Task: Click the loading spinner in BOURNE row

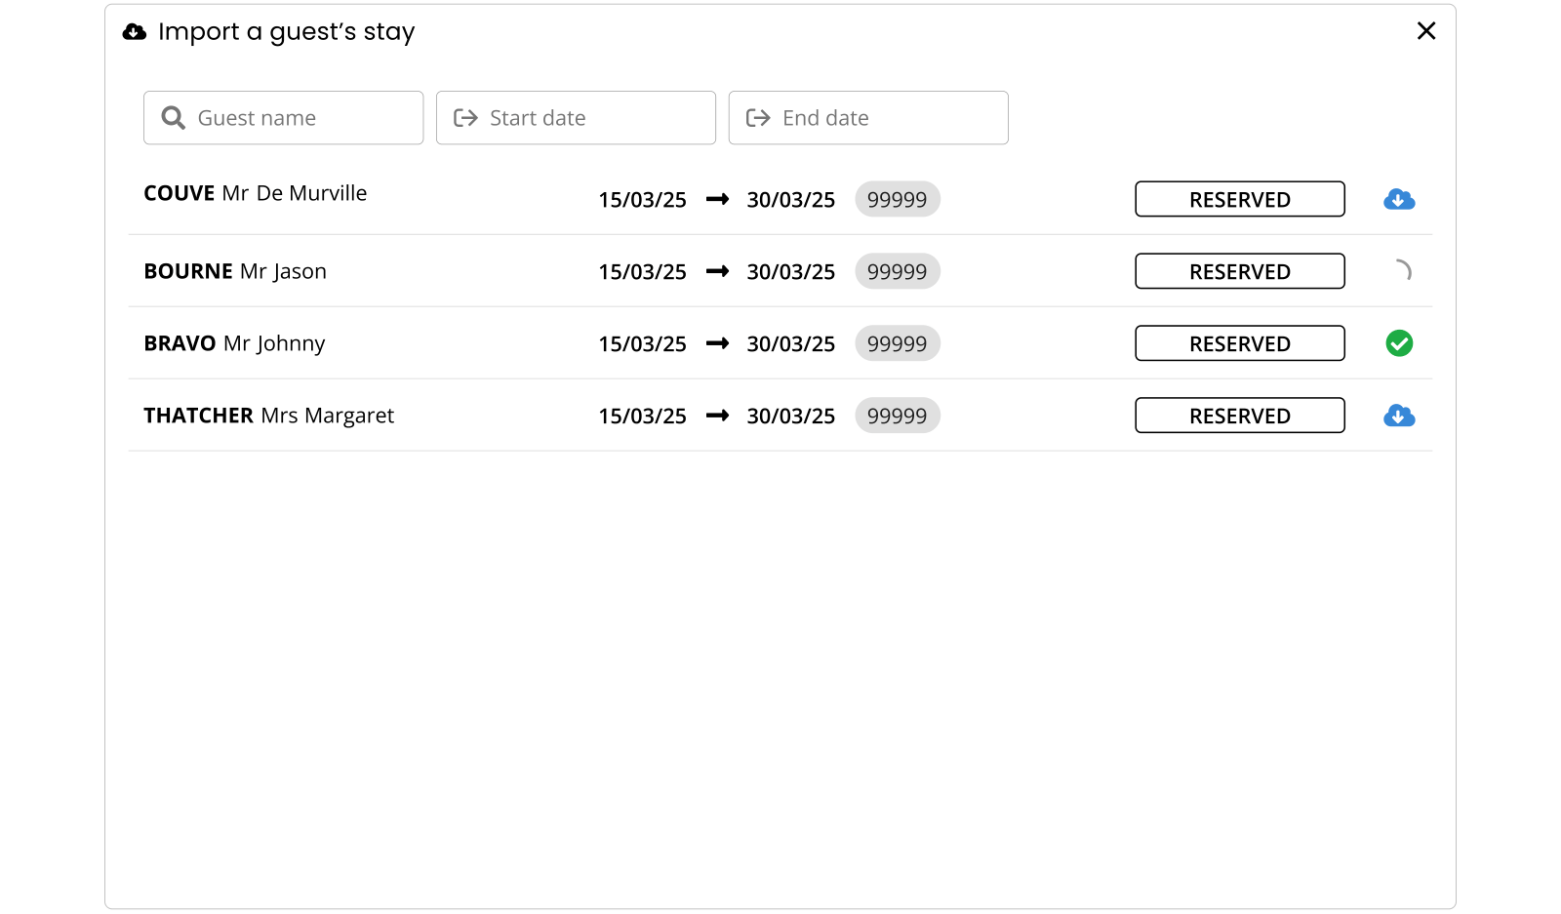Action: [1403, 270]
